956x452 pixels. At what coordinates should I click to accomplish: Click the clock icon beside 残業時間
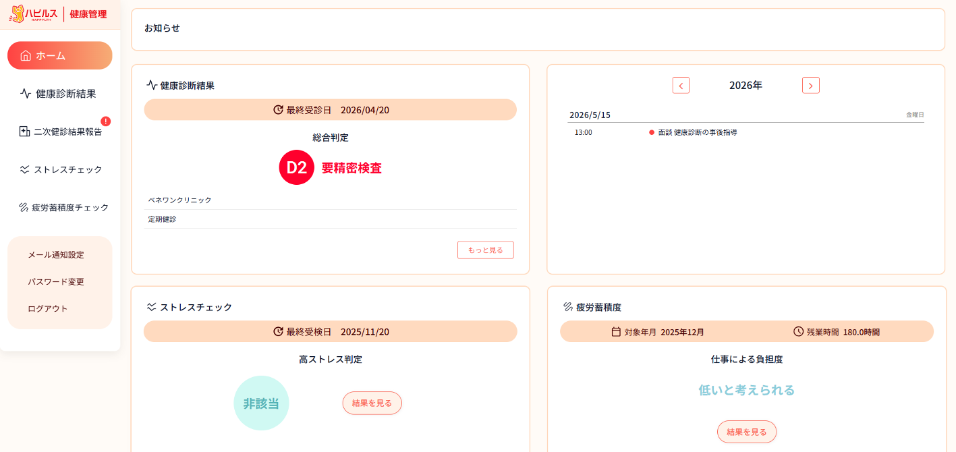[x=799, y=331]
